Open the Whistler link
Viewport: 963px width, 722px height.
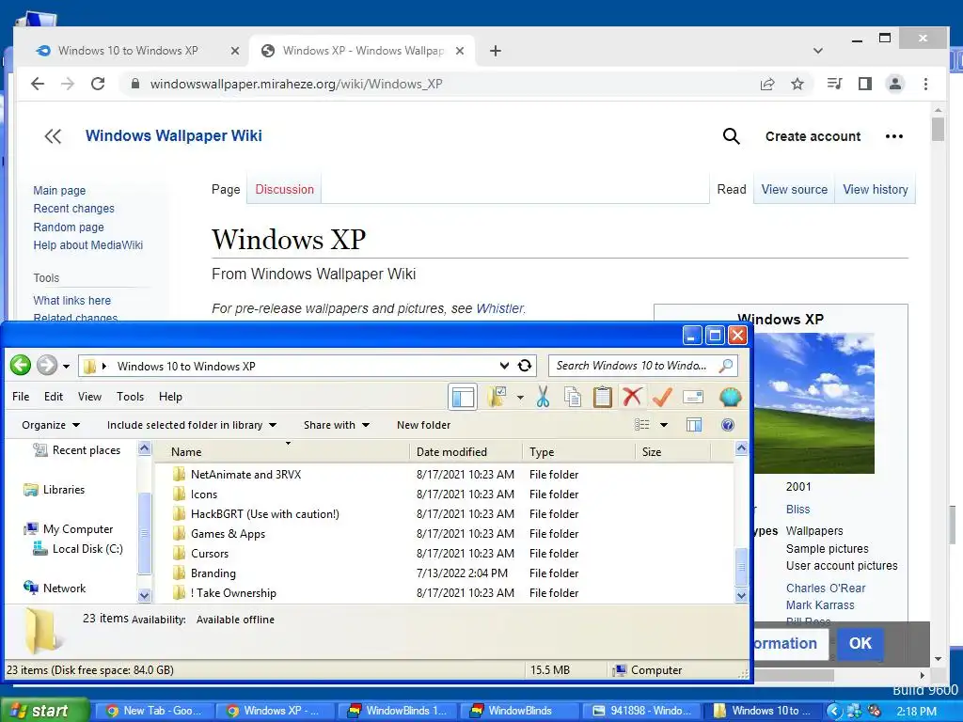500,308
